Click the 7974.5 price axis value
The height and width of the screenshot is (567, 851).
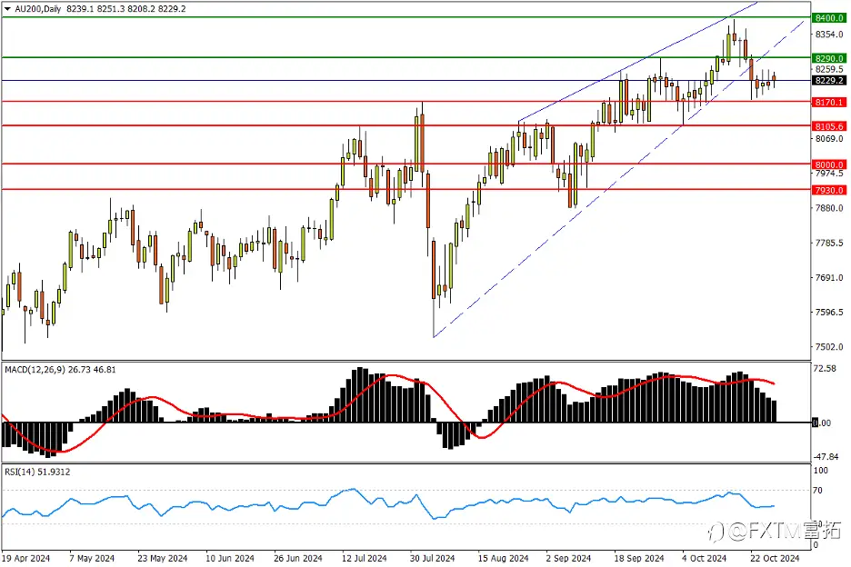click(x=829, y=173)
